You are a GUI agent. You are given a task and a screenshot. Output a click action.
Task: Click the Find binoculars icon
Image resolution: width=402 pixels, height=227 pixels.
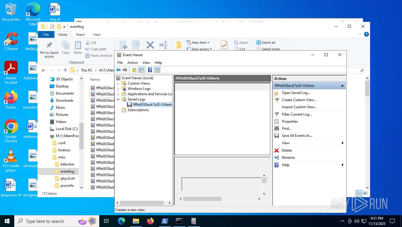pyautogui.click(x=277, y=129)
